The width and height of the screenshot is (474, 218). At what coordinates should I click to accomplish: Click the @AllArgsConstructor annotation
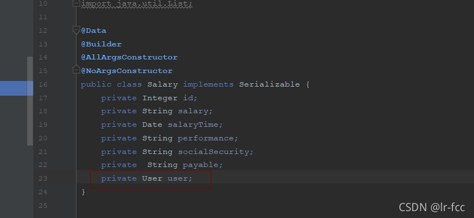tap(129, 57)
